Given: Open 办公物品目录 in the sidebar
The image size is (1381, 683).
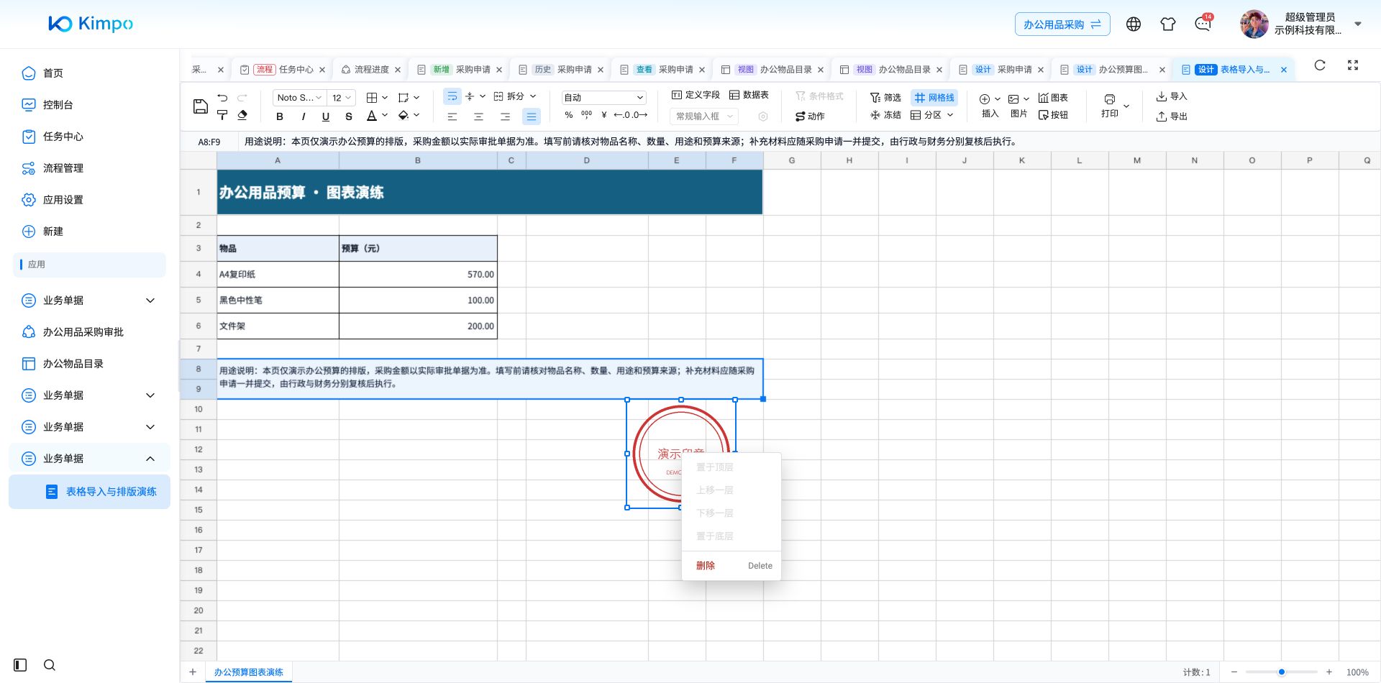Looking at the screenshot, I should coord(73,364).
